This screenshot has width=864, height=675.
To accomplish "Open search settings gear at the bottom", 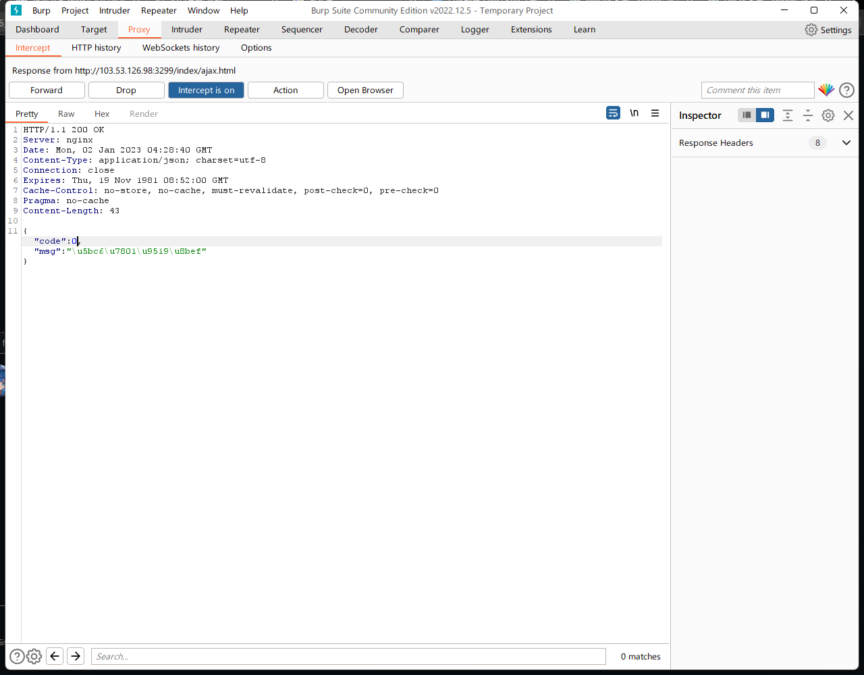I will pos(34,656).
